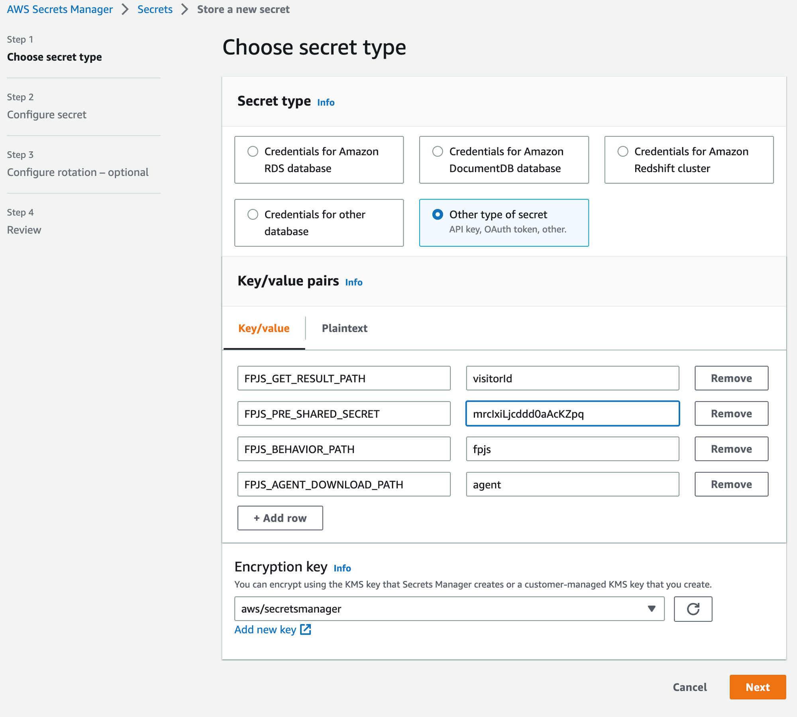Click the external link icon on Add new key
Image resolution: width=797 pixels, height=717 pixels.
point(305,629)
